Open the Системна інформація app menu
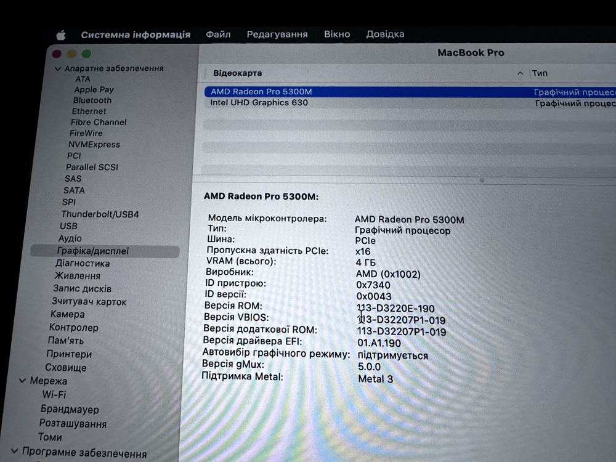The image size is (616, 462). (x=136, y=34)
